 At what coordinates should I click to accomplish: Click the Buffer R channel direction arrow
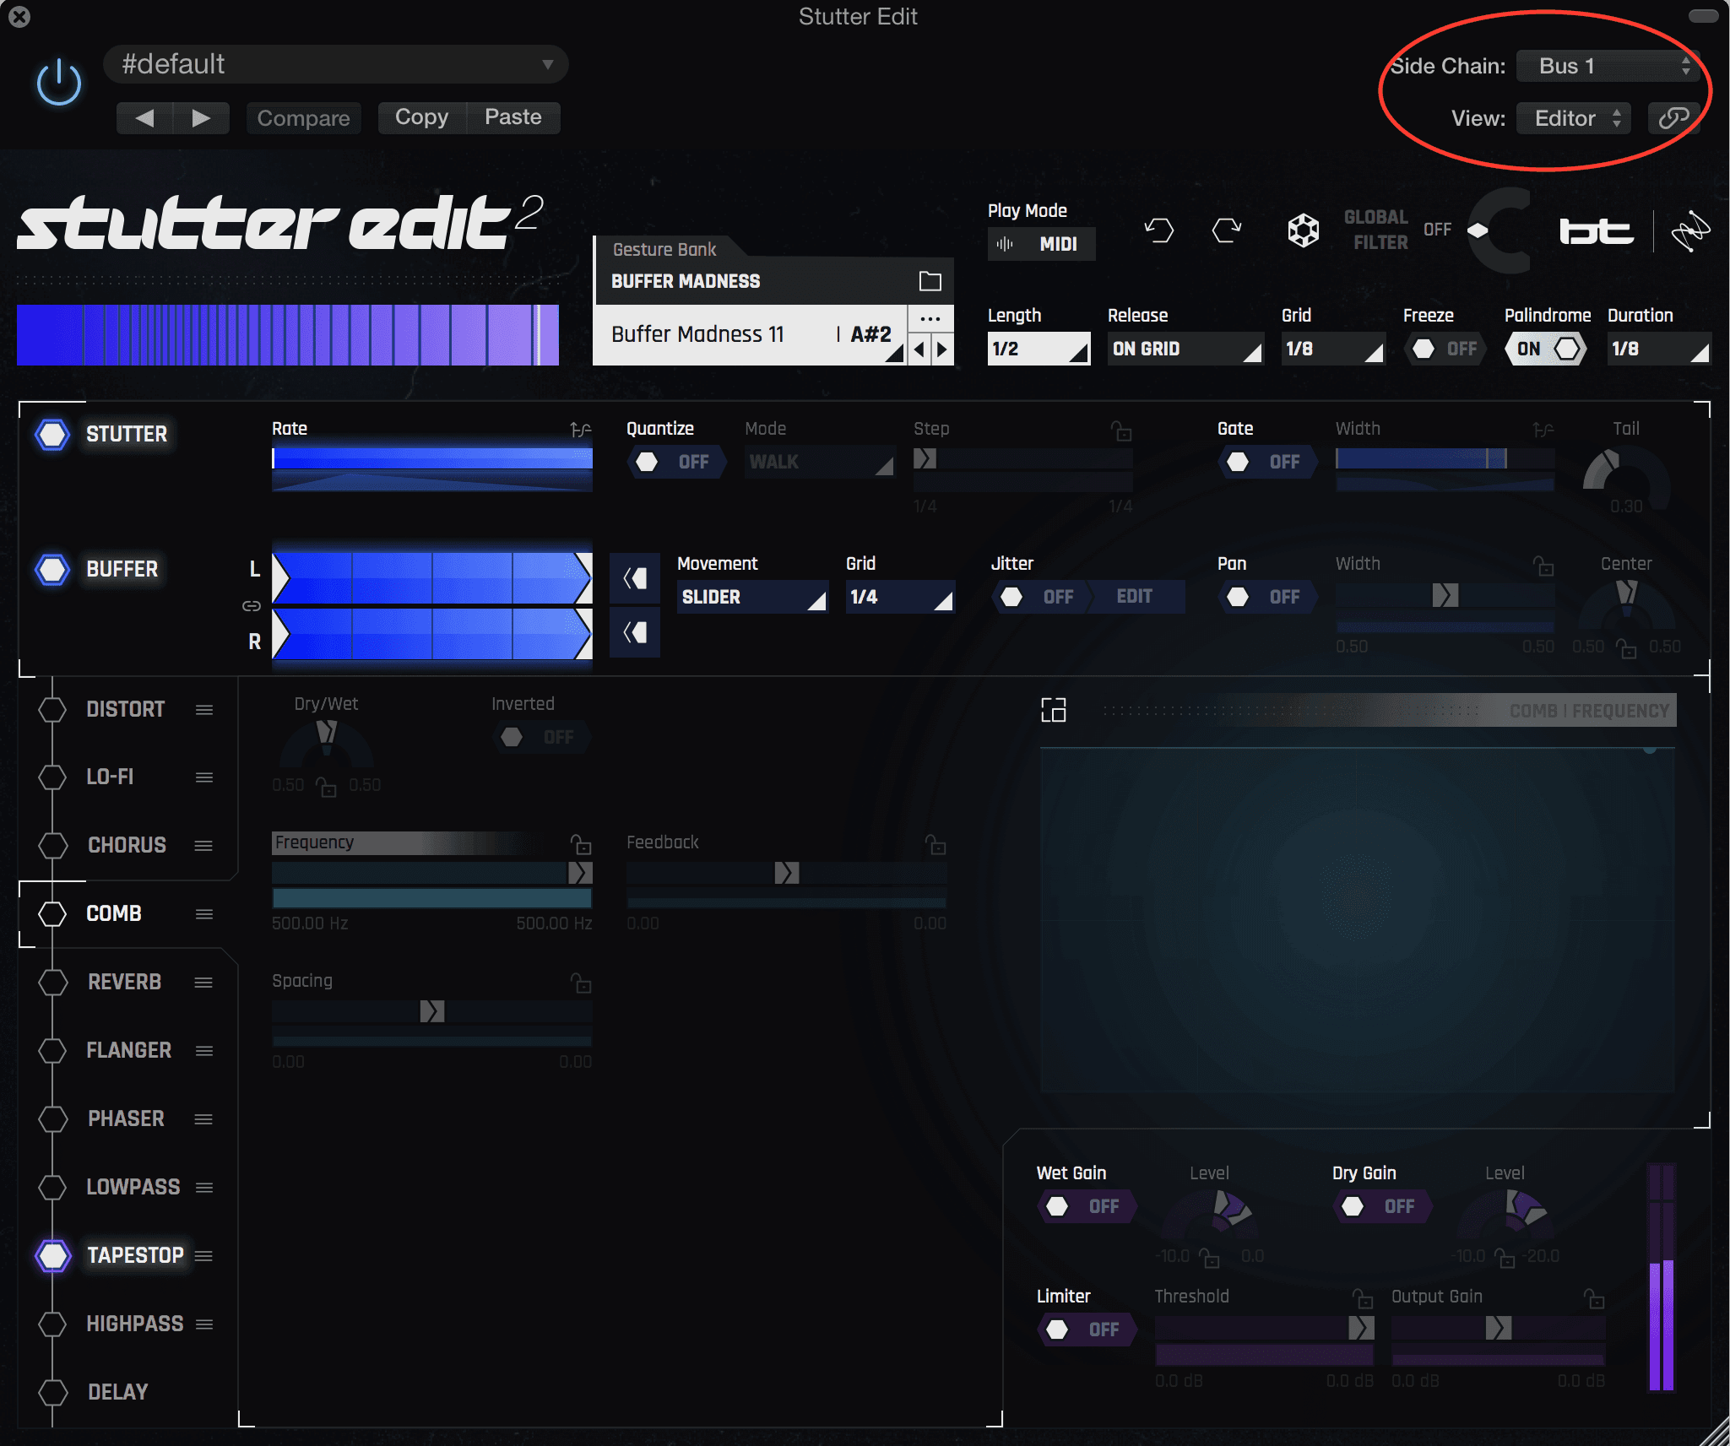tap(635, 632)
